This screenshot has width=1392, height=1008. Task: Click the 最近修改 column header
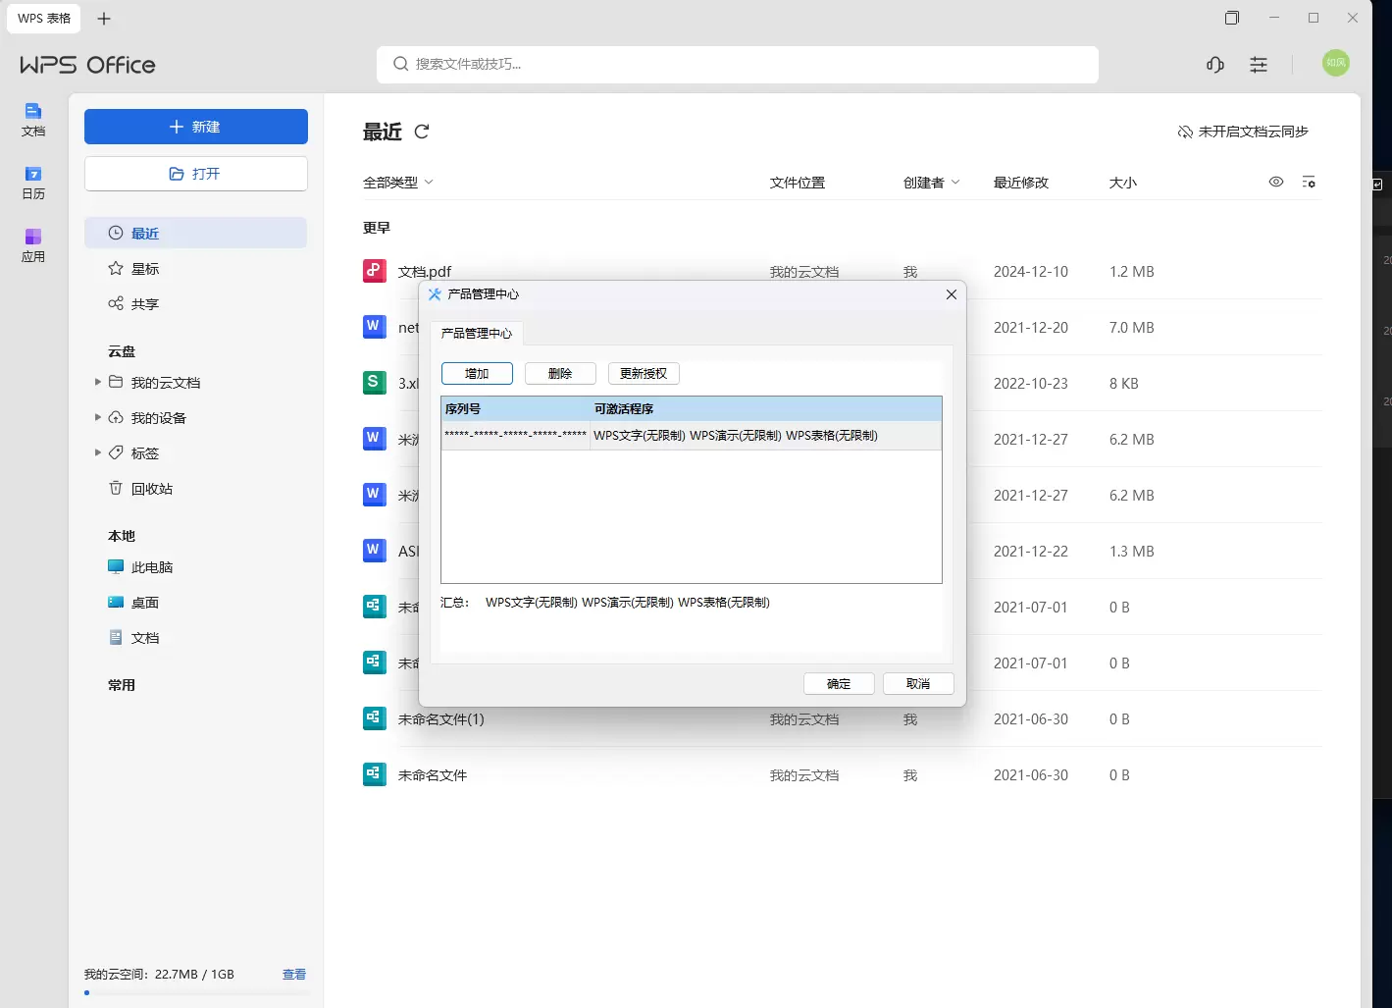pos(1021,183)
